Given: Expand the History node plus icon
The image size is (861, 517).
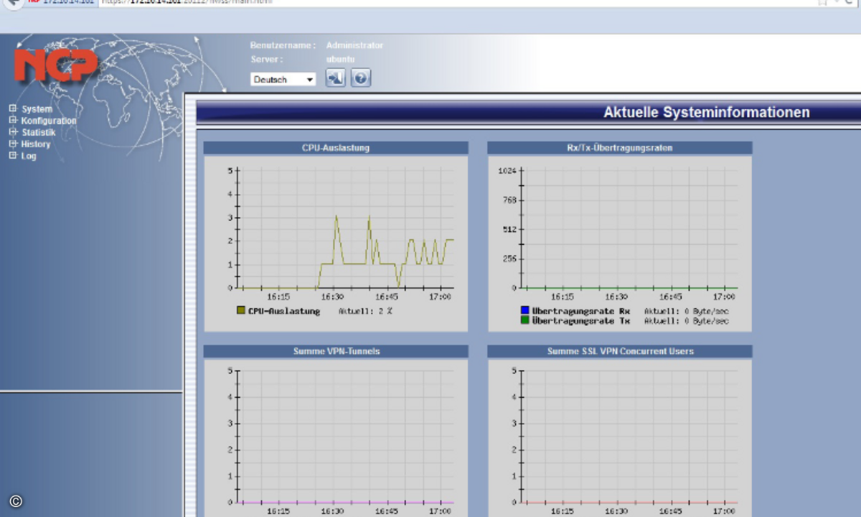Looking at the screenshot, I should [x=13, y=144].
